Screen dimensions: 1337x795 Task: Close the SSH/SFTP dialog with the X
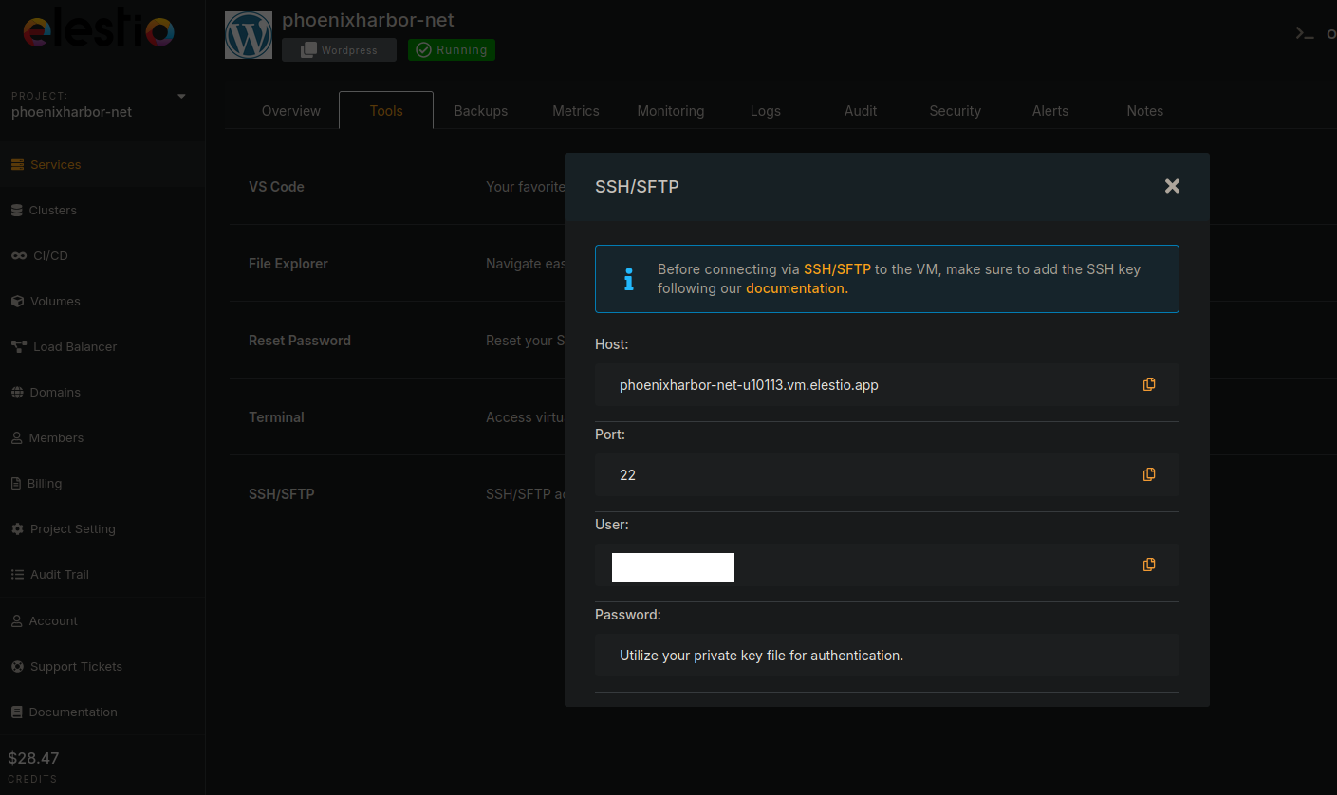point(1172,186)
